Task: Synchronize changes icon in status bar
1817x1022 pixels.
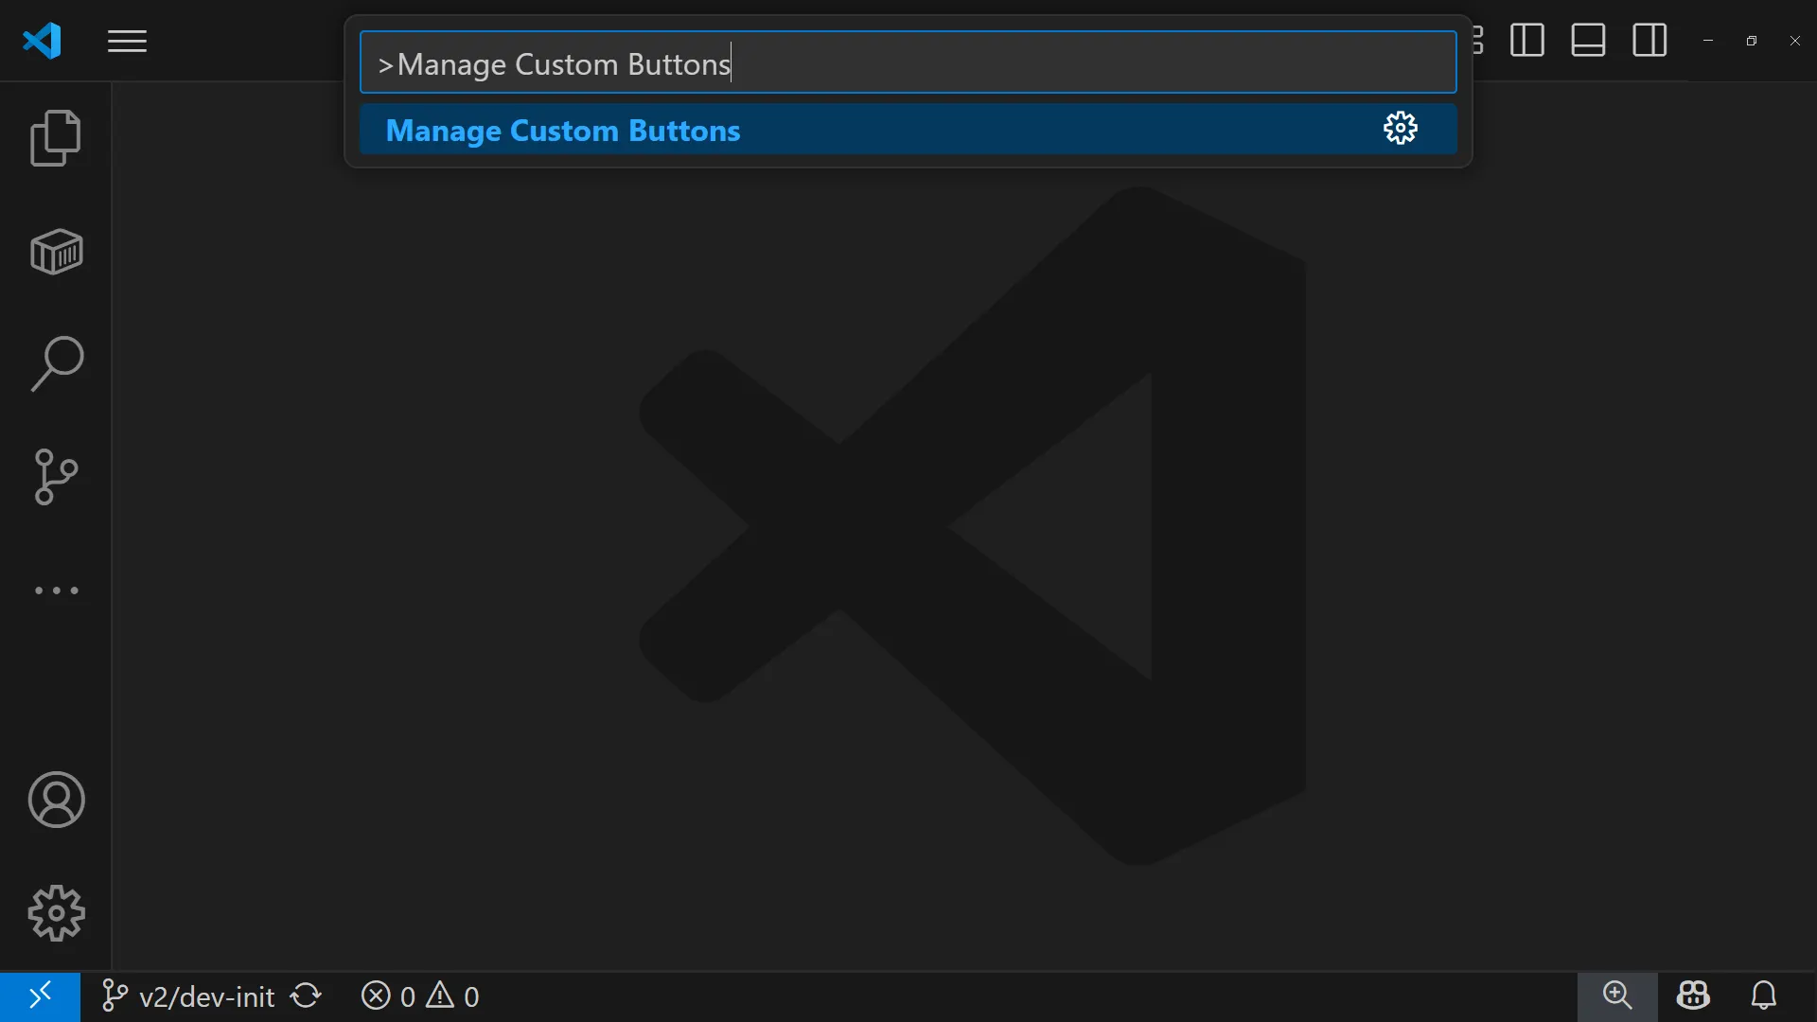Action: (x=307, y=996)
